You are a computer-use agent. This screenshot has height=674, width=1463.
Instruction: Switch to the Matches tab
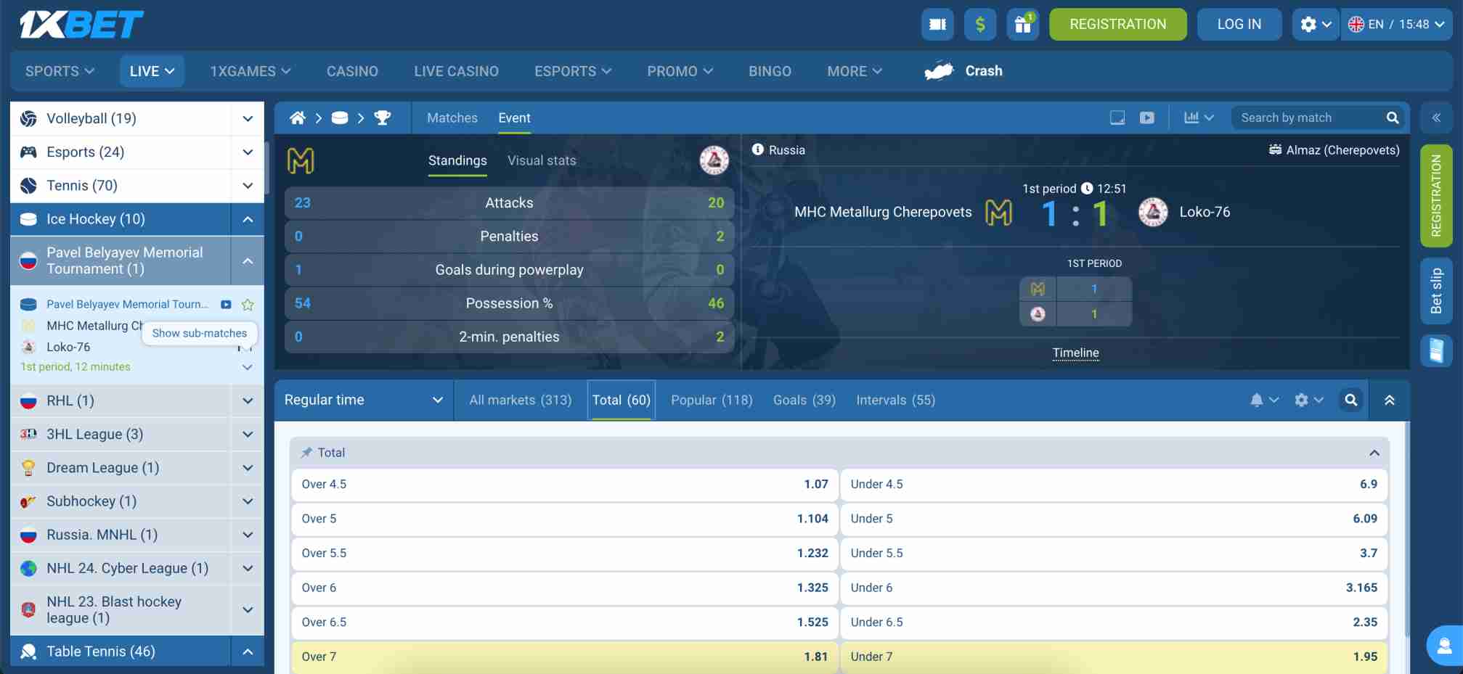pyautogui.click(x=452, y=118)
